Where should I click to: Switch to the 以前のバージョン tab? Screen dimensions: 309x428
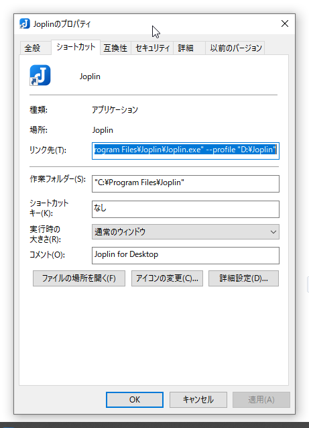(x=236, y=48)
